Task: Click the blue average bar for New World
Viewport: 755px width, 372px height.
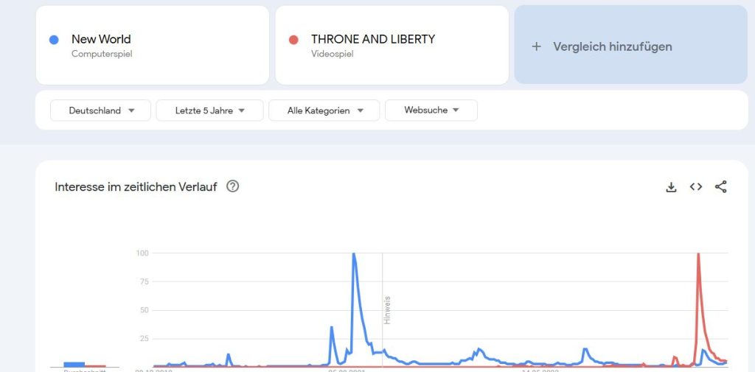Action: tap(74, 364)
